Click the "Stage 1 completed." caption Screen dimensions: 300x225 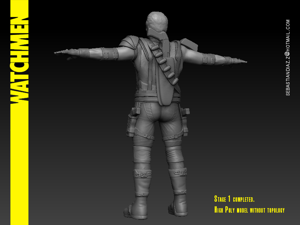[234, 199]
